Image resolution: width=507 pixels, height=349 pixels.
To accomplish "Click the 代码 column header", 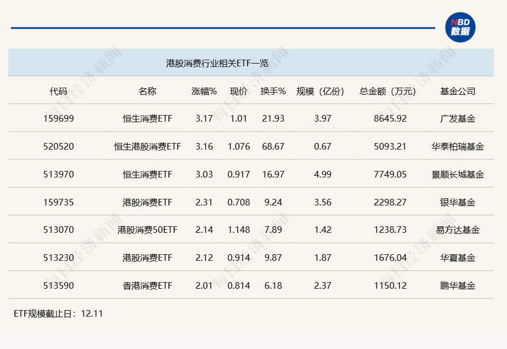I will [59, 91].
